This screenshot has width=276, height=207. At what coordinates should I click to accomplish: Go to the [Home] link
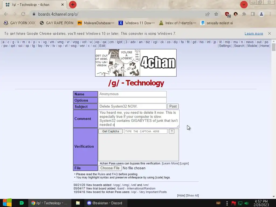click(265, 46)
